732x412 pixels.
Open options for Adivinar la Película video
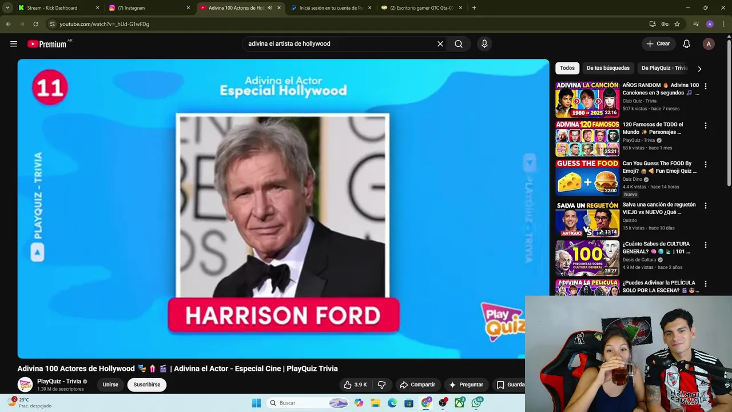[706, 284]
